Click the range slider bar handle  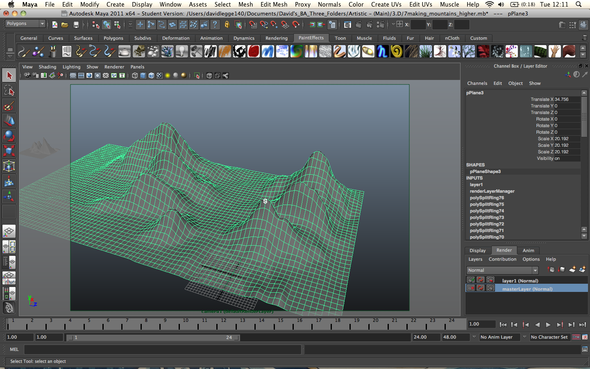tap(153, 337)
